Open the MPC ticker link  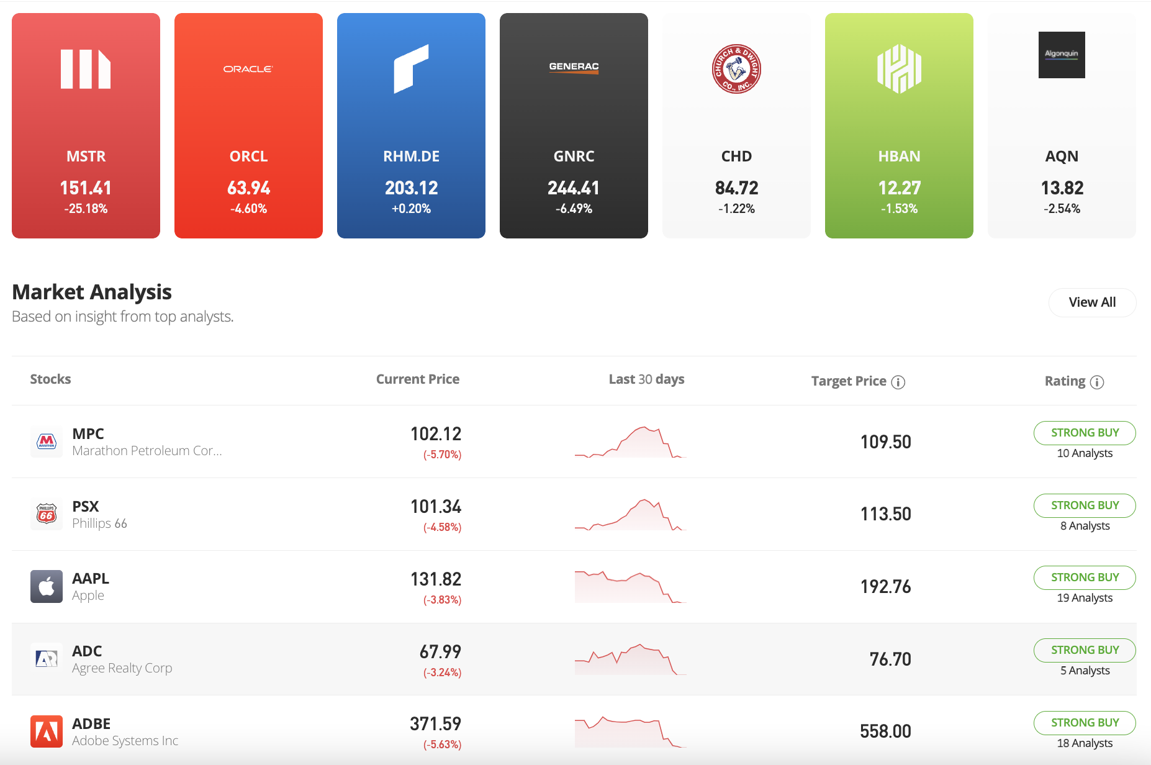pyautogui.click(x=88, y=433)
